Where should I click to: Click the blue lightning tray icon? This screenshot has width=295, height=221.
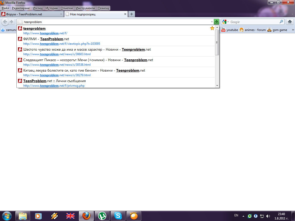[x=256, y=216]
